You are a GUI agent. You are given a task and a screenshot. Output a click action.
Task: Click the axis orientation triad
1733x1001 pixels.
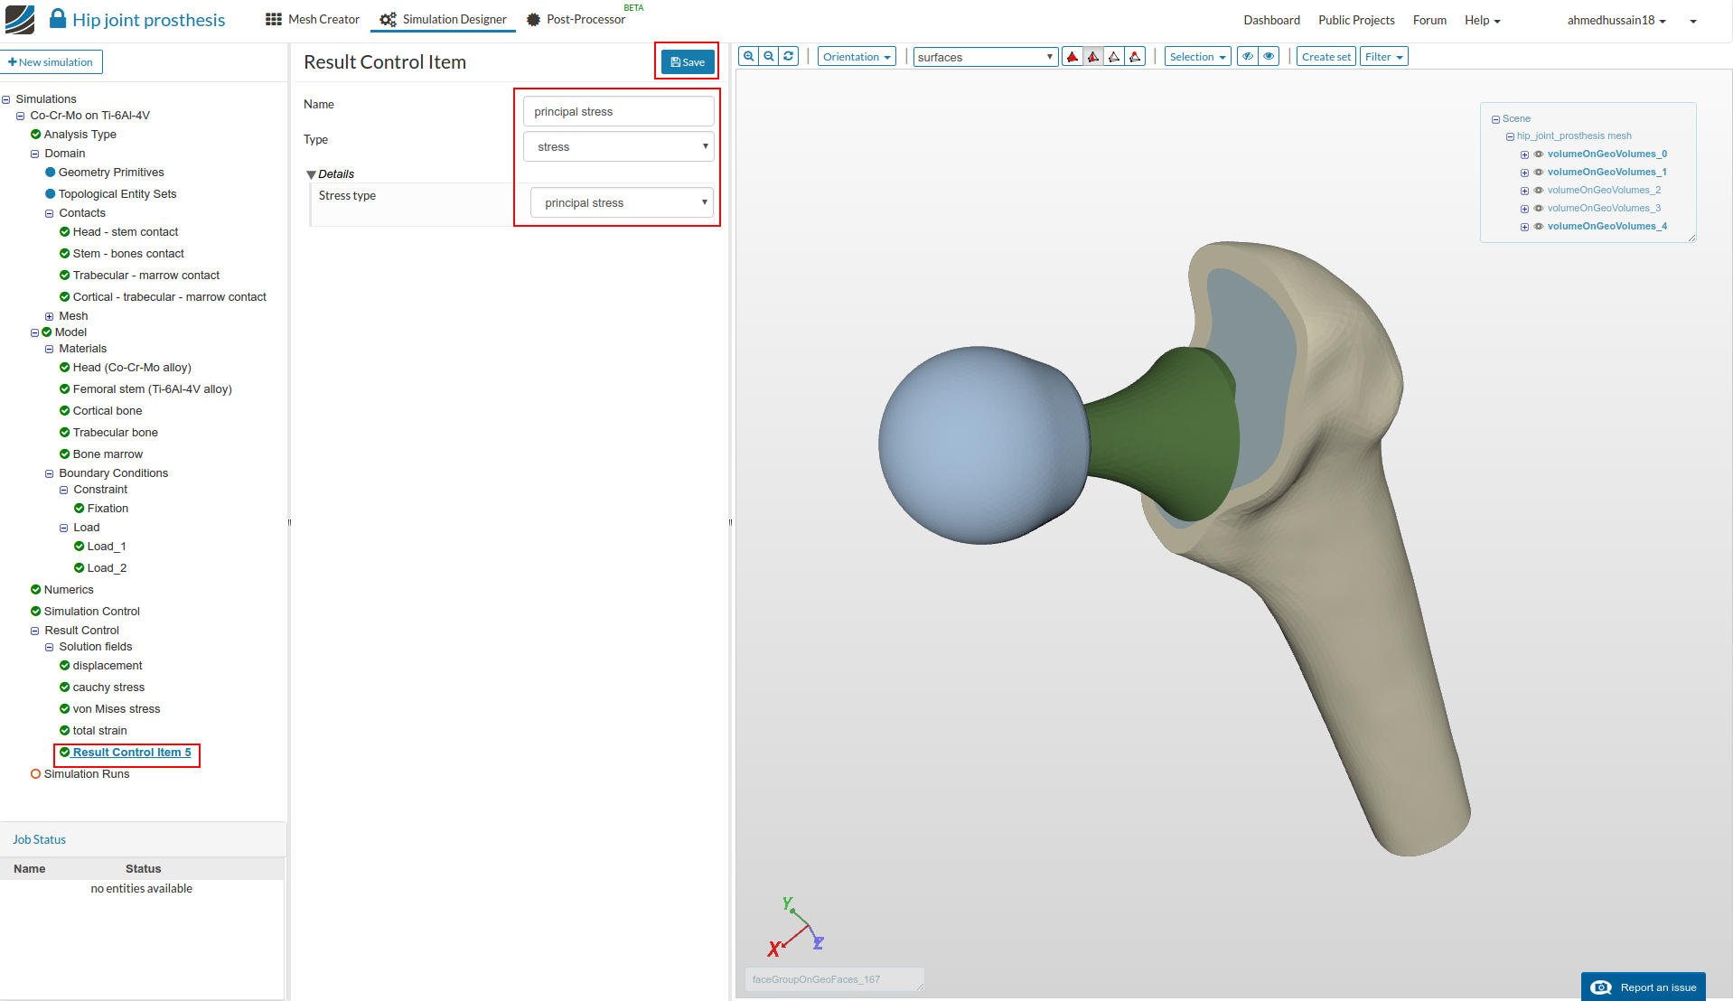(795, 927)
